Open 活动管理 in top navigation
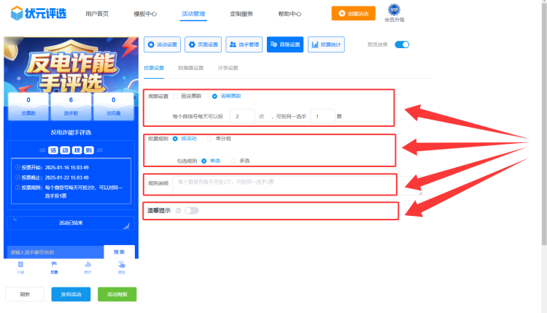This screenshot has width=547, height=313. pos(193,14)
